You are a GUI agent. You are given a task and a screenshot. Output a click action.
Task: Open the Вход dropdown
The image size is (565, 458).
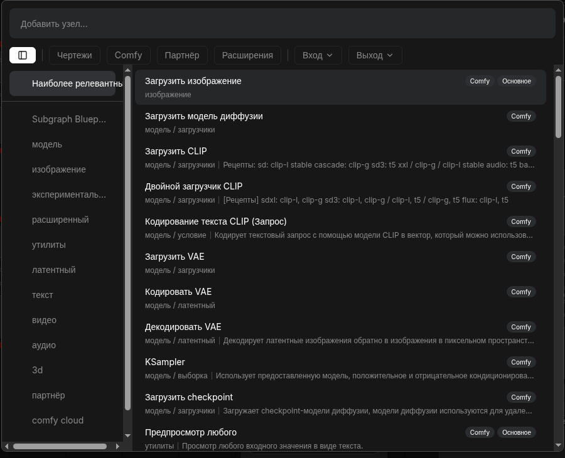[x=318, y=55]
